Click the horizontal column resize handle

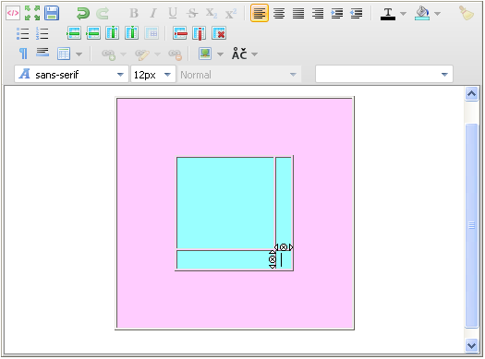click(284, 247)
